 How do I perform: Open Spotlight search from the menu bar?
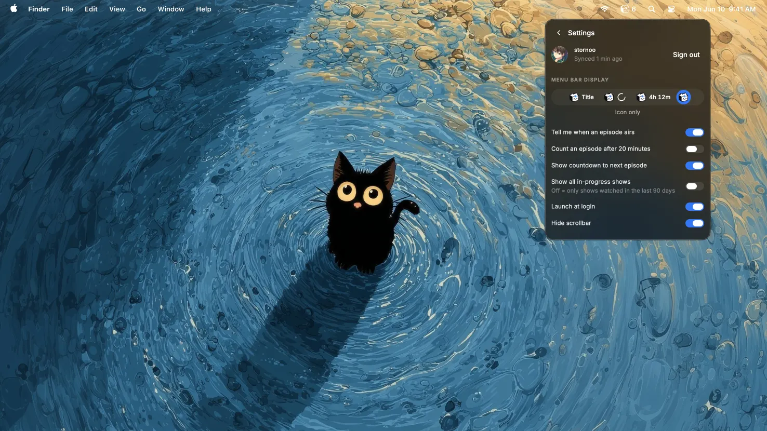pos(652,9)
